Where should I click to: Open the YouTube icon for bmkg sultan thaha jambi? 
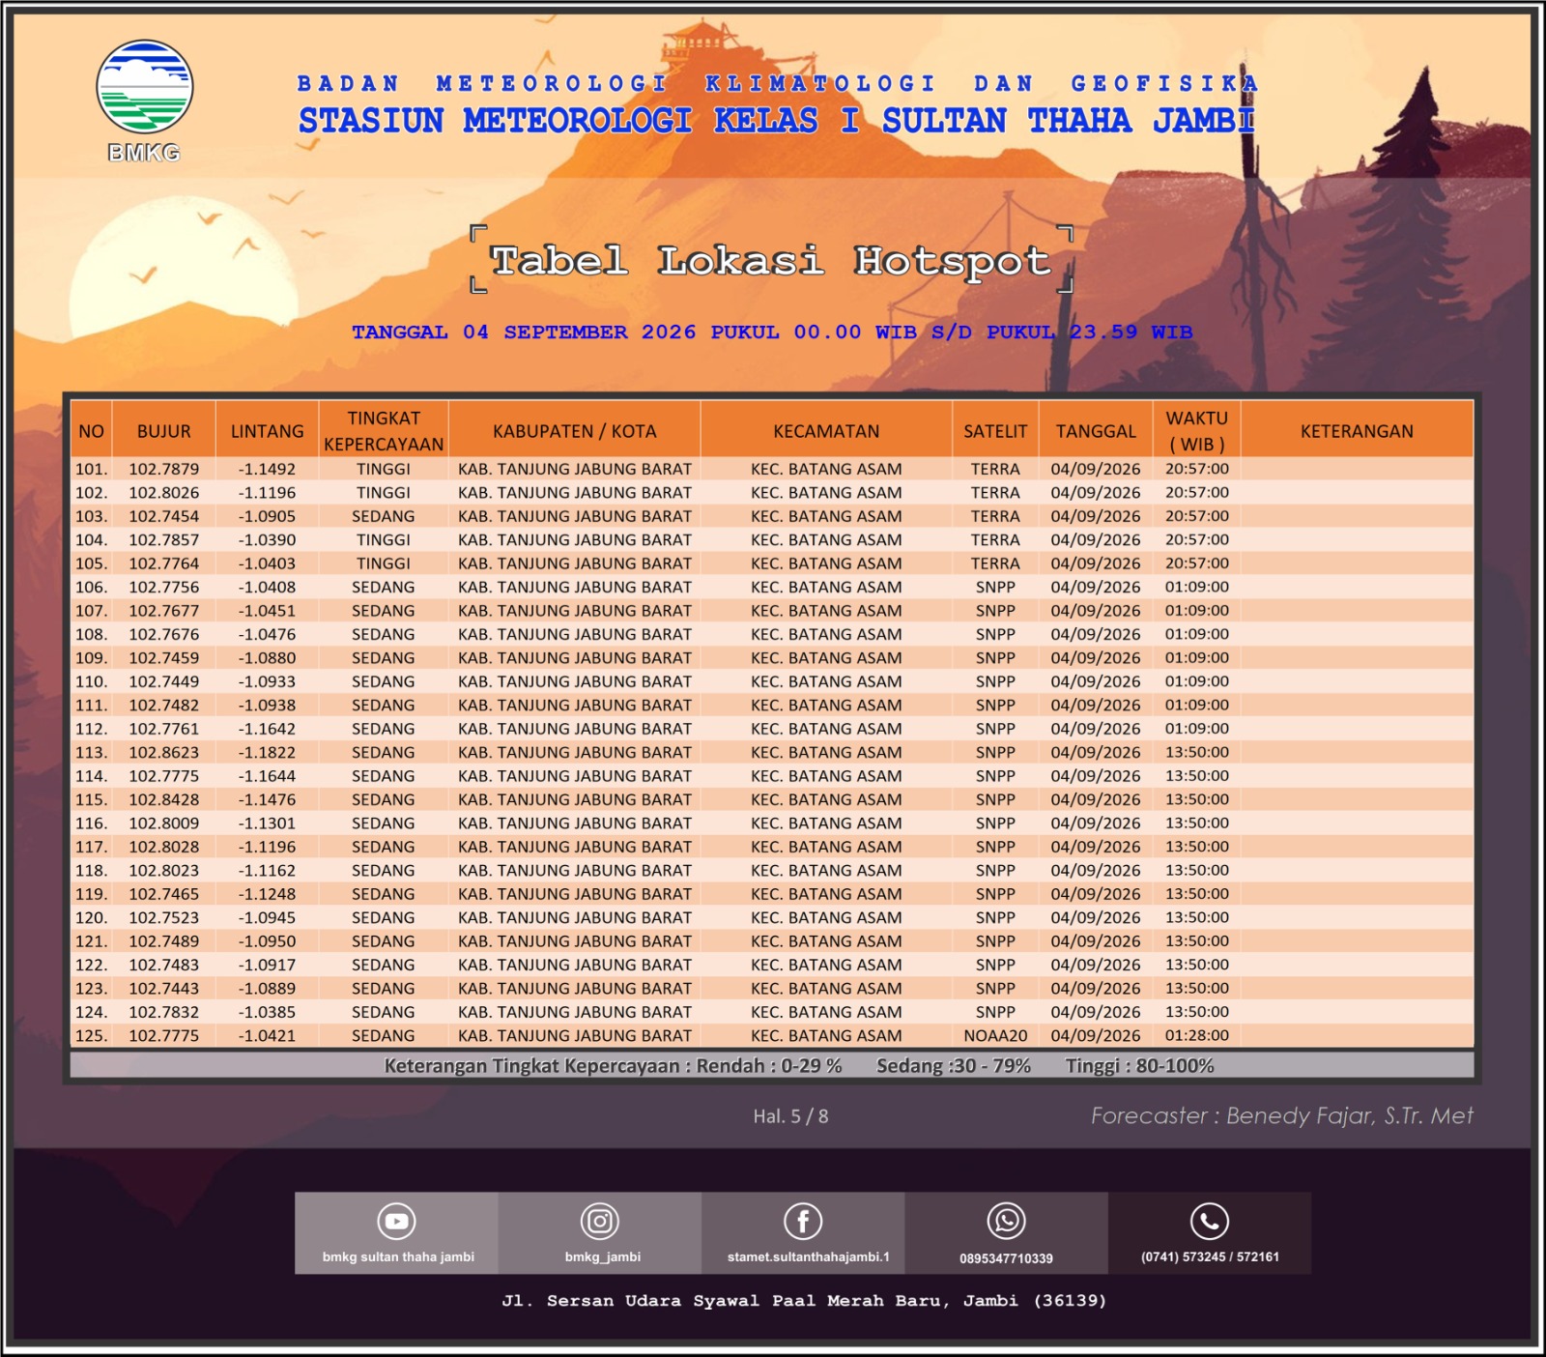396,1222
